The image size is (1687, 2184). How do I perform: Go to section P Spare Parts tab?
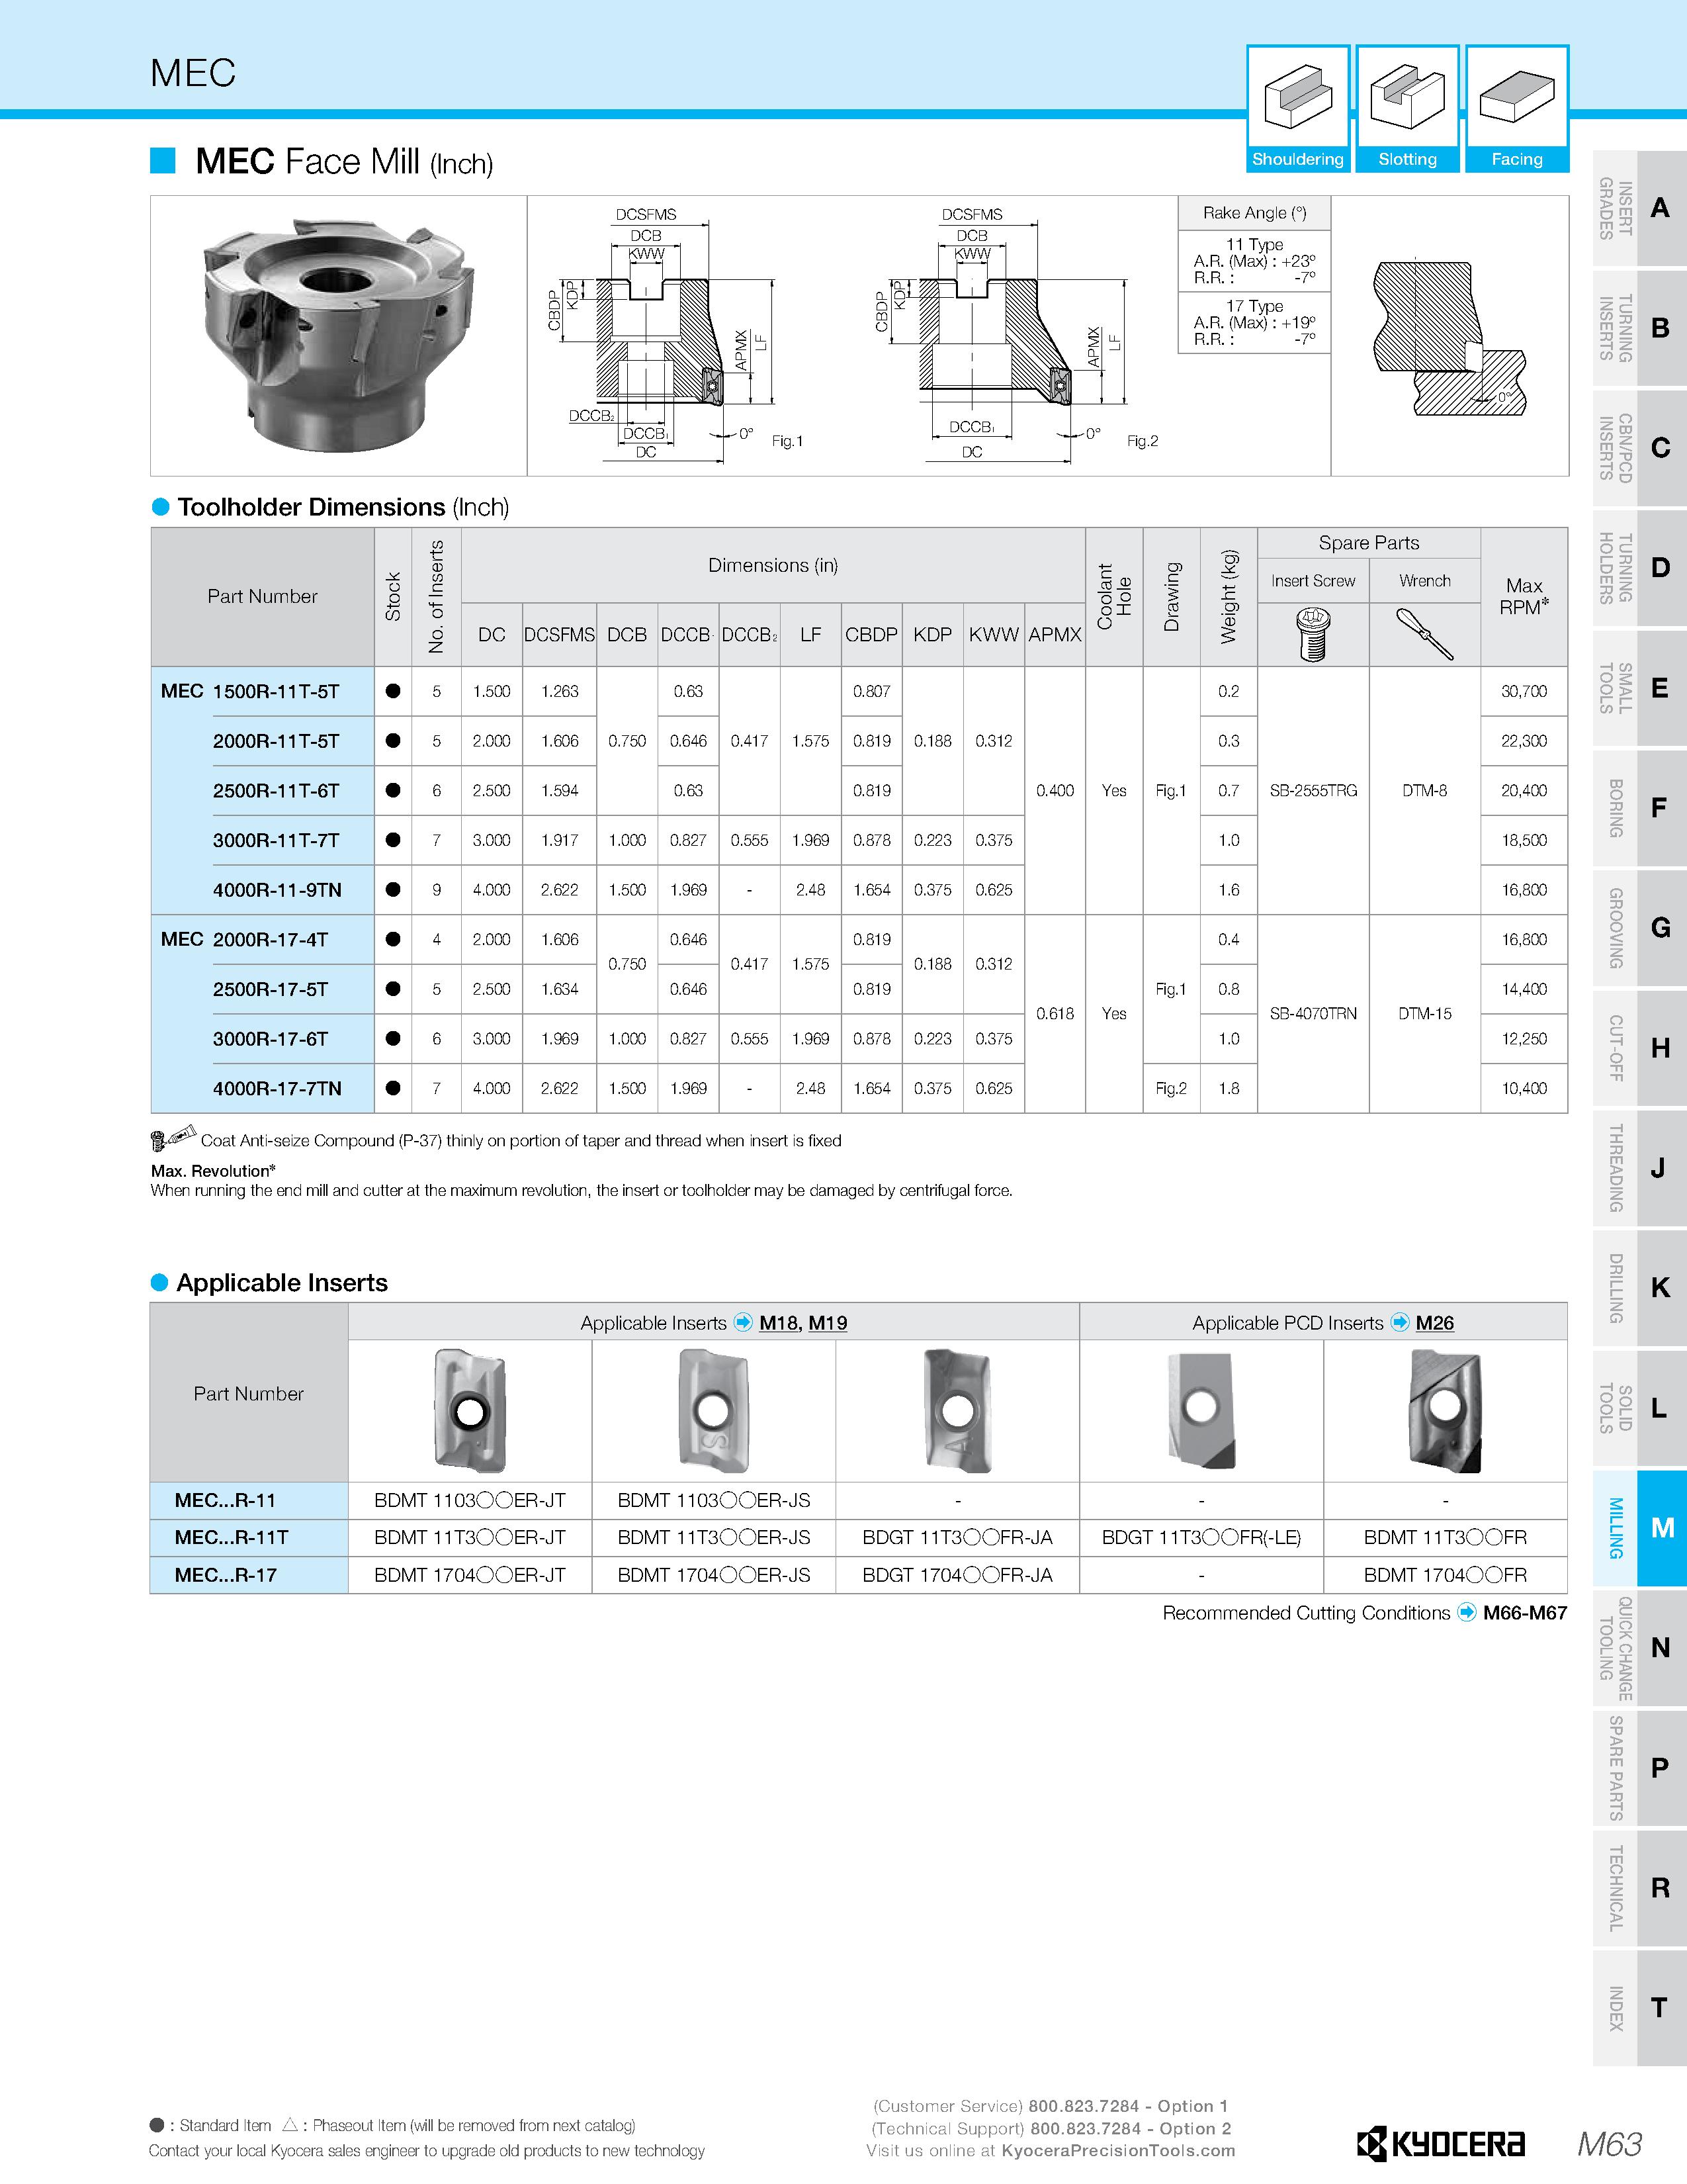point(1639,1768)
